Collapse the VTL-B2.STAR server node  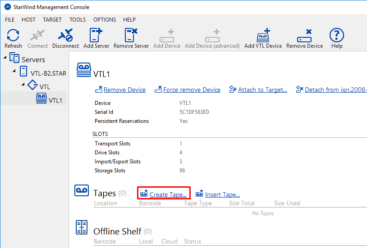(x=14, y=72)
